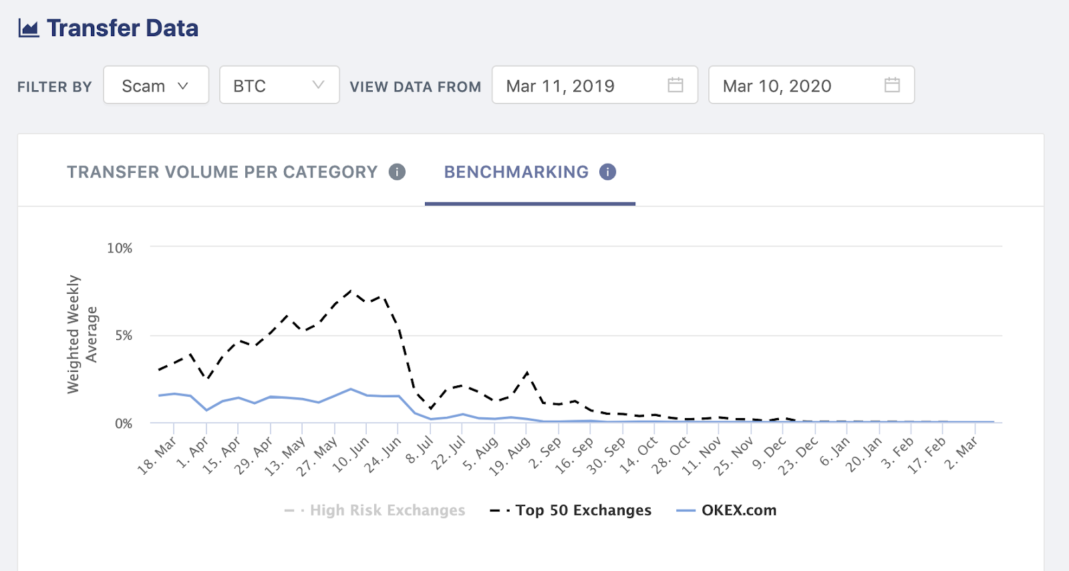1069x571 pixels.
Task: Open the BTC currency dropdown
Action: [279, 85]
